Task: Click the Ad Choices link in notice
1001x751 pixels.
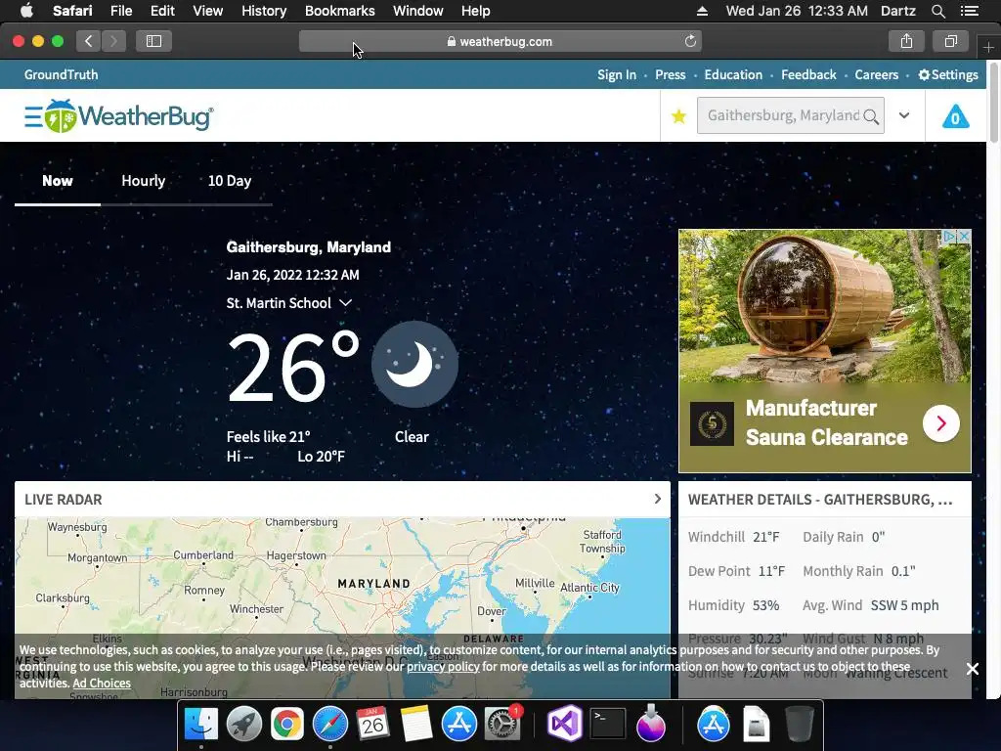Action: 102,684
